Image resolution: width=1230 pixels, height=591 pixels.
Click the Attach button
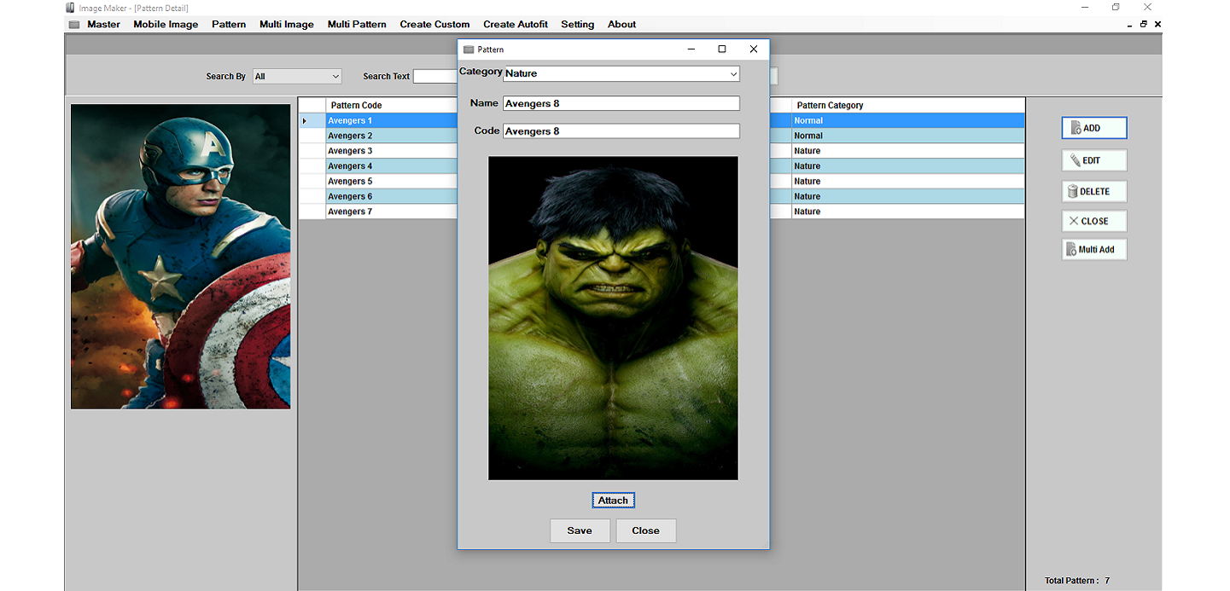point(612,501)
